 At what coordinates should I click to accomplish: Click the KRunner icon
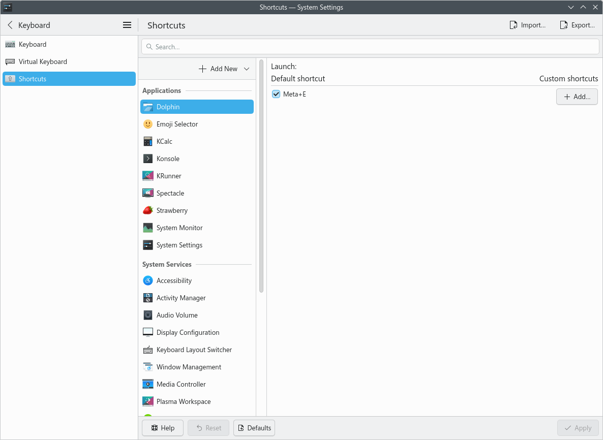point(148,176)
